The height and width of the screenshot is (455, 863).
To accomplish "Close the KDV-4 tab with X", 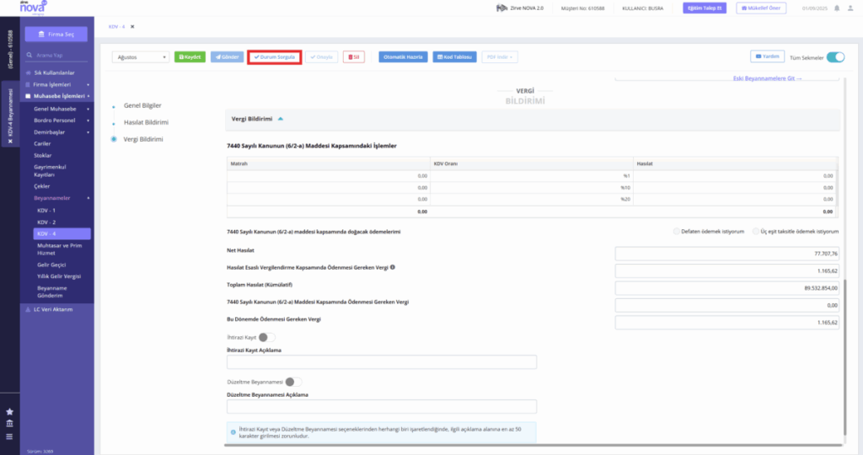I will 132,26.
